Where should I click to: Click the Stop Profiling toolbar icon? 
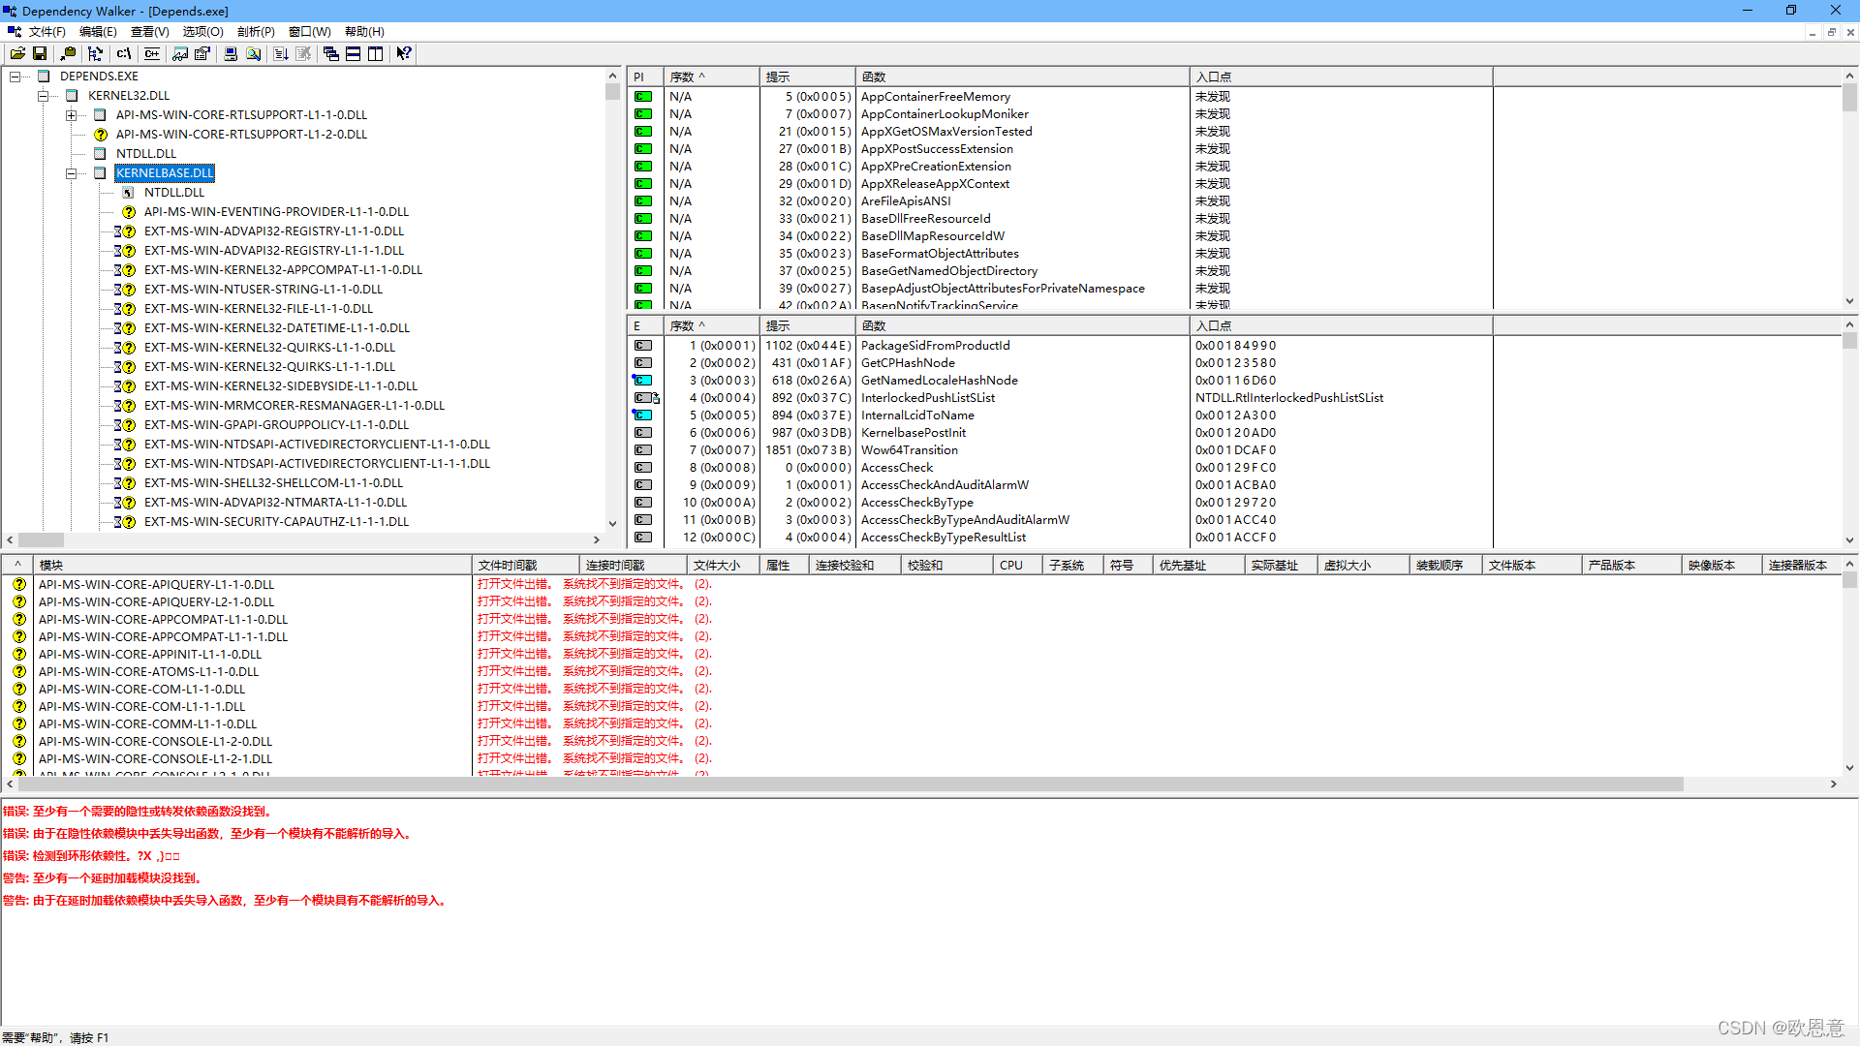click(303, 54)
